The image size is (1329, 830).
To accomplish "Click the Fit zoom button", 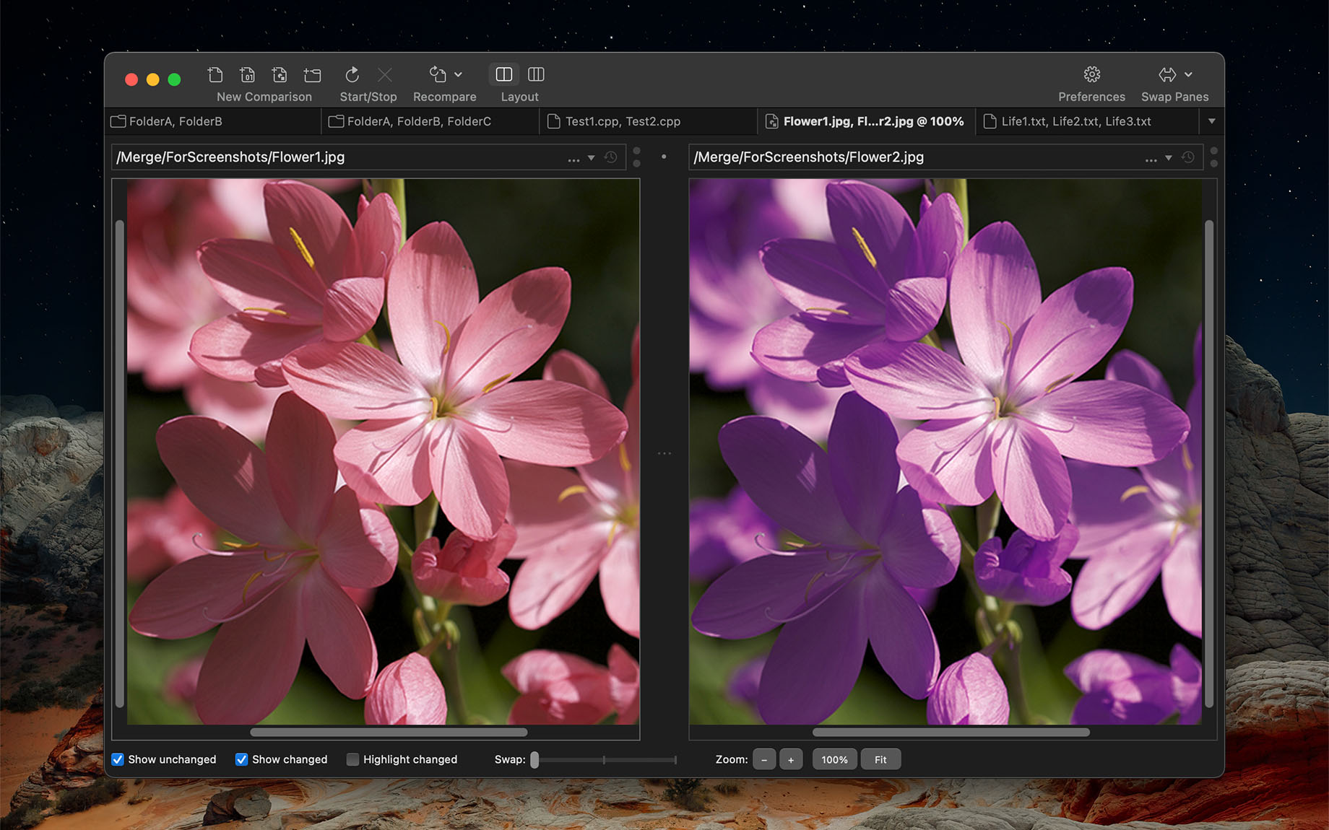I will (x=880, y=759).
